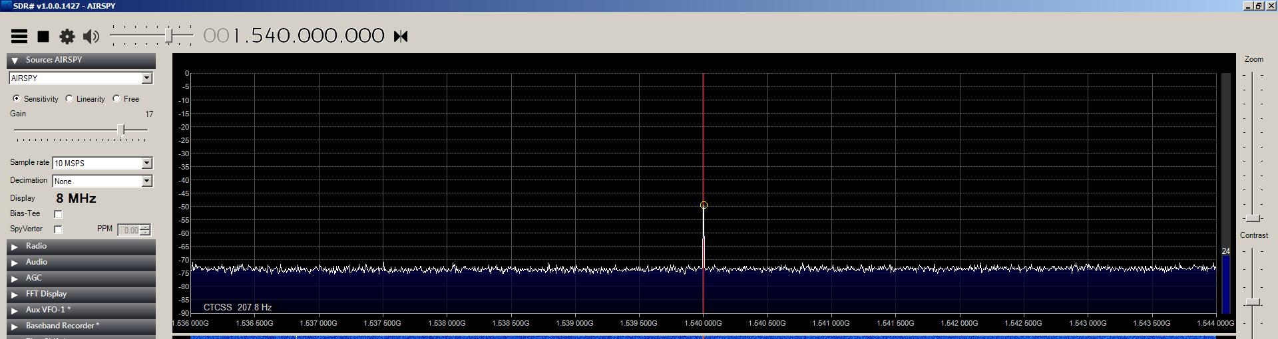Expand the FFT Display panel
The image size is (1278, 339).
81,294
